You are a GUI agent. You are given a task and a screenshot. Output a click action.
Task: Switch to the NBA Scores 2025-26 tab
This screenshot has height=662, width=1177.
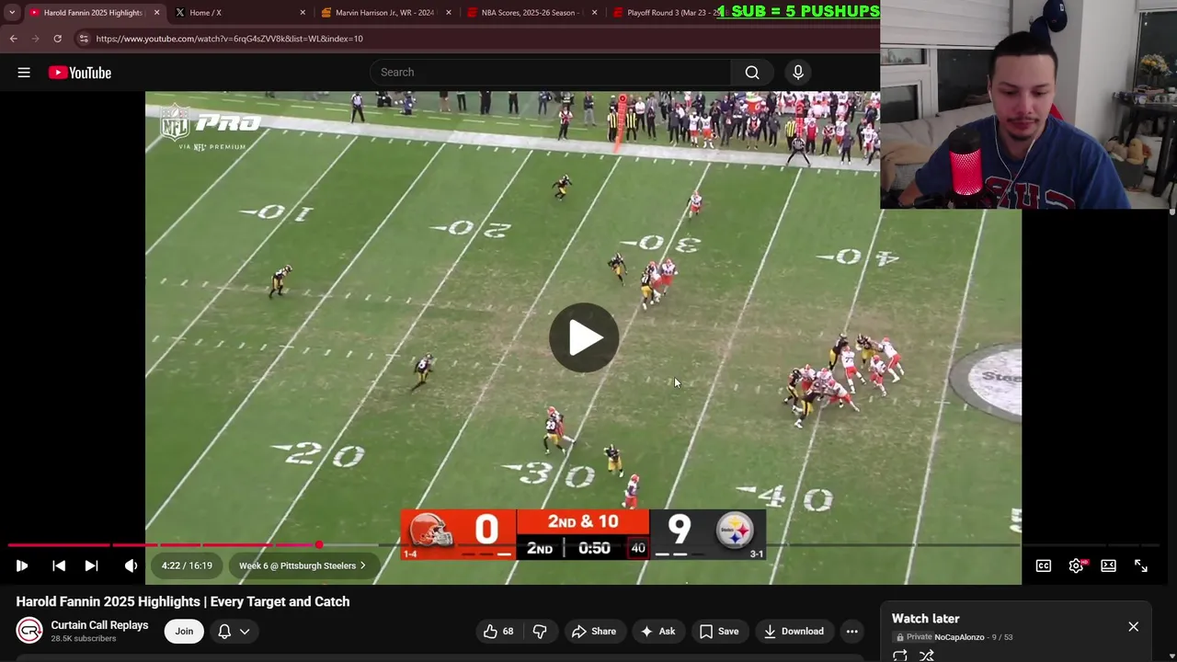pos(531,13)
